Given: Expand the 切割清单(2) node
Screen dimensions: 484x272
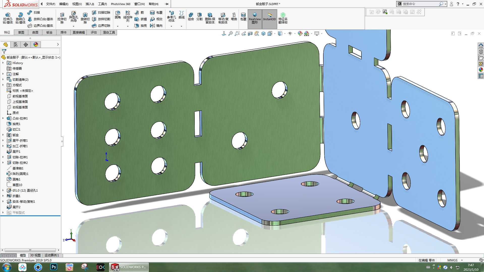Looking at the screenshot, I should [x=3, y=79].
